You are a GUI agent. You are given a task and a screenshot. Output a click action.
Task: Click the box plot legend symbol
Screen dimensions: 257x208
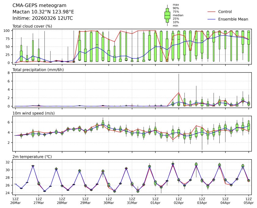pyautogui.click(x=167, y=15)
